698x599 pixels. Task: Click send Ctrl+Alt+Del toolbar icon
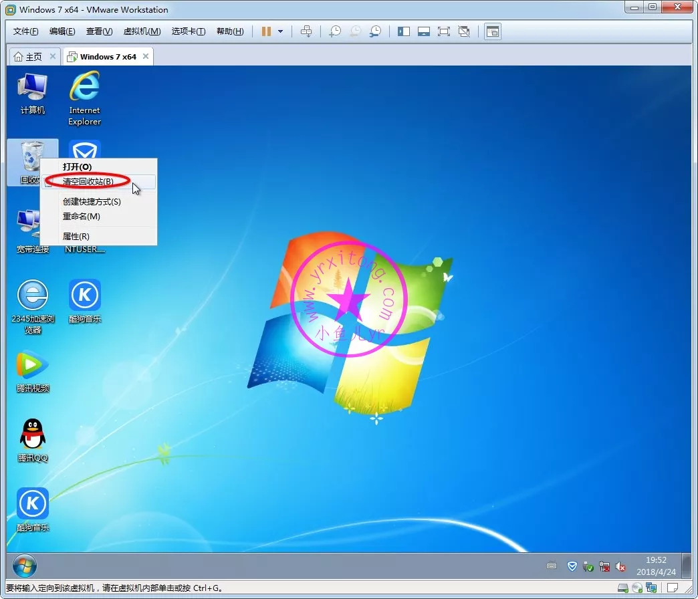[306, 31]
